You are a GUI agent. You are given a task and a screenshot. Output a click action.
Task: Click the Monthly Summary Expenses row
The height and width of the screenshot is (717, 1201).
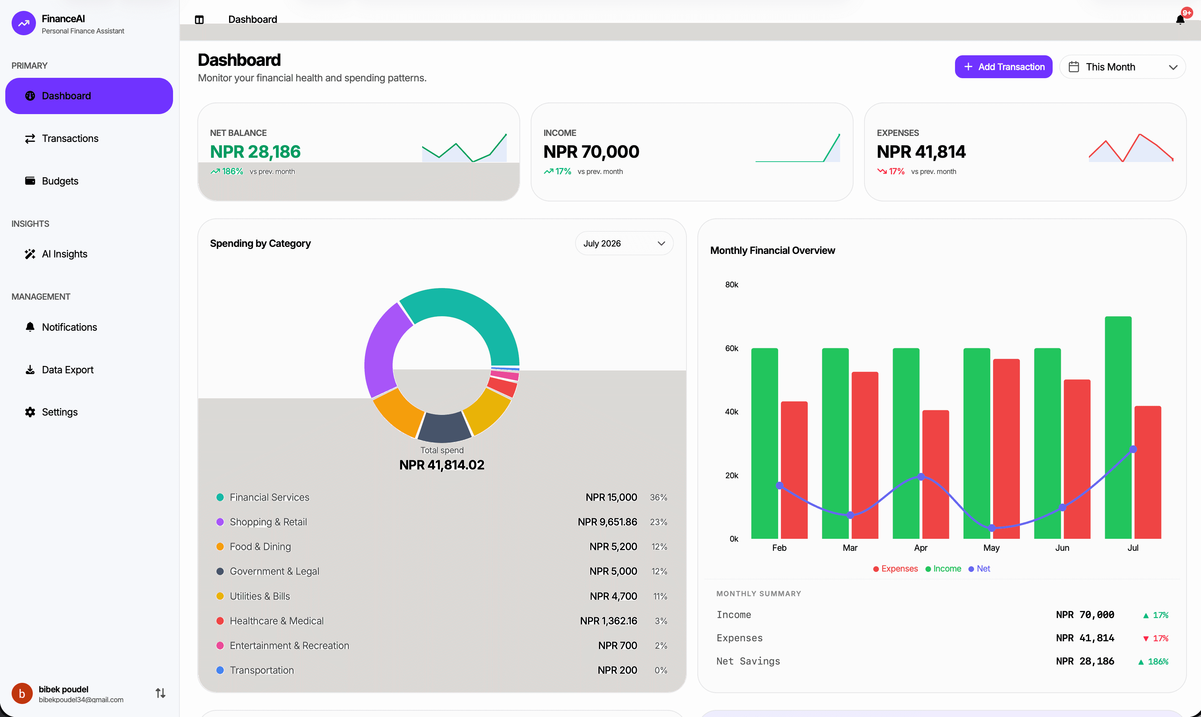[x=942, y=638]
